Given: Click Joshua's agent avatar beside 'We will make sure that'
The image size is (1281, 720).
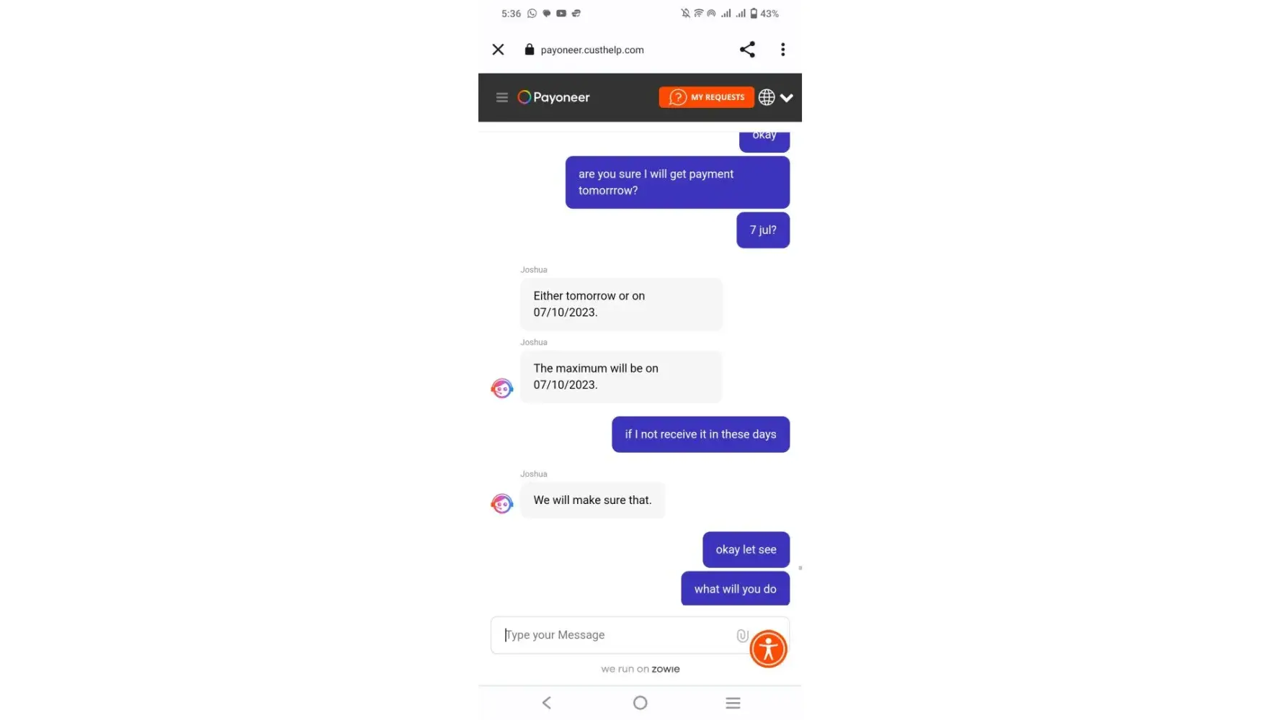Looking at the screenshot, I should pos(502,503).
